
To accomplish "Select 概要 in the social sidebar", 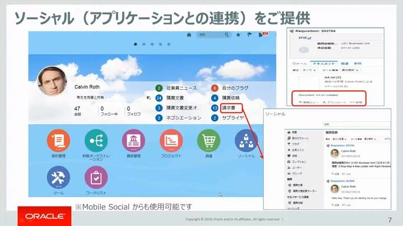I will (294, 132).
